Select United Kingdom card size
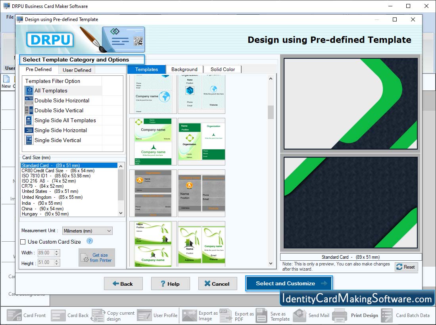Viewport: 436px width, 325px height. [x=69, y=197]
